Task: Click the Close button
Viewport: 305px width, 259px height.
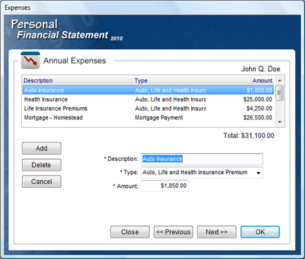Action: click(130, 232)
